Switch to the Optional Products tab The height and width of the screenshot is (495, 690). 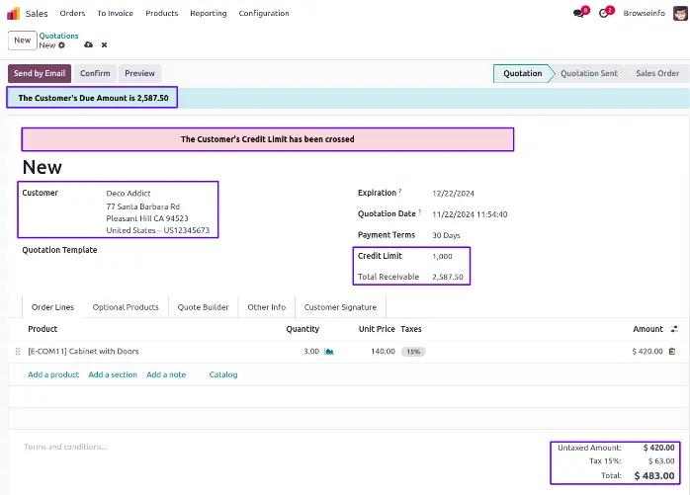pos(126,307)
